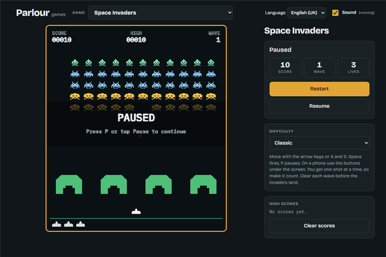Click the leftmost green squid invader in top row
The height and width of the screenshot is (257, 386).
click(x=75, y=63)
